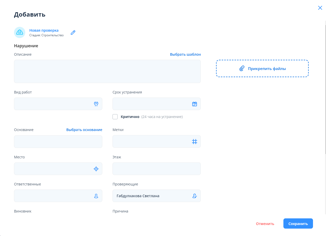Click into the Этаж input field
The width and height of the screenshot is (326, 236).
pyautogui.click(x=156, y=169)
